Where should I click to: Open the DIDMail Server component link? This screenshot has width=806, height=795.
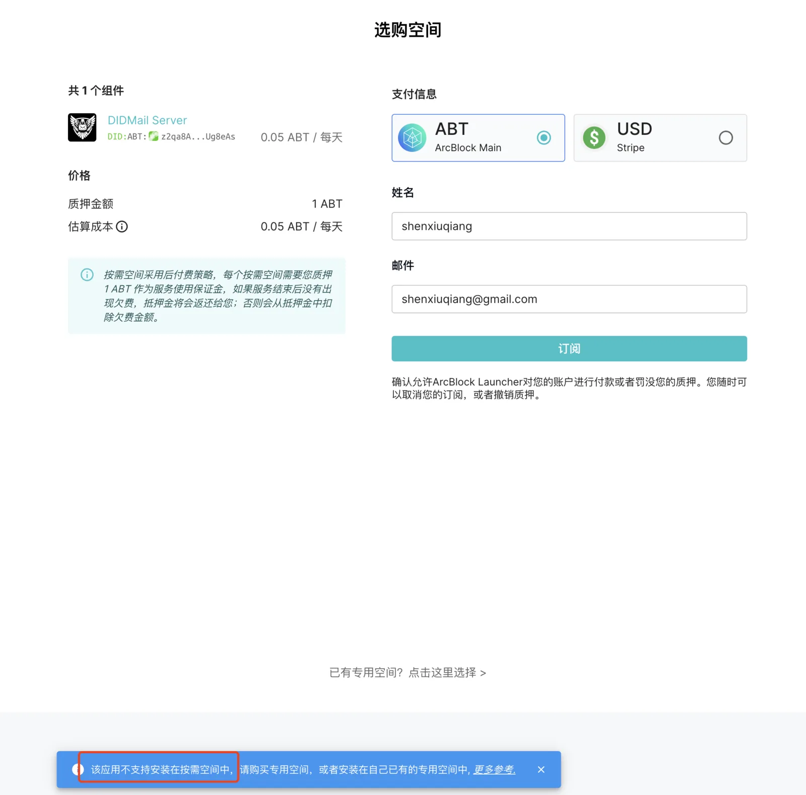tap(147, 120)
